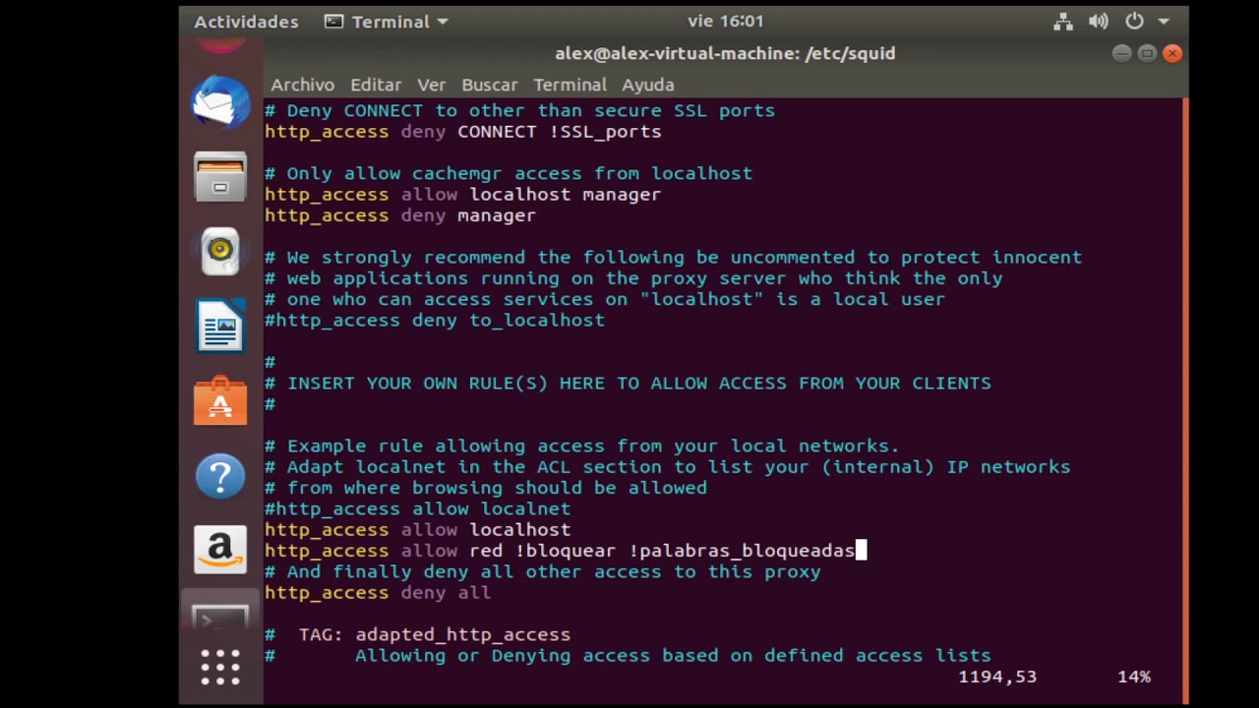Click the network status icon in top bar
Viewport: 1259px width, 708px height.
click(1063, 22)
